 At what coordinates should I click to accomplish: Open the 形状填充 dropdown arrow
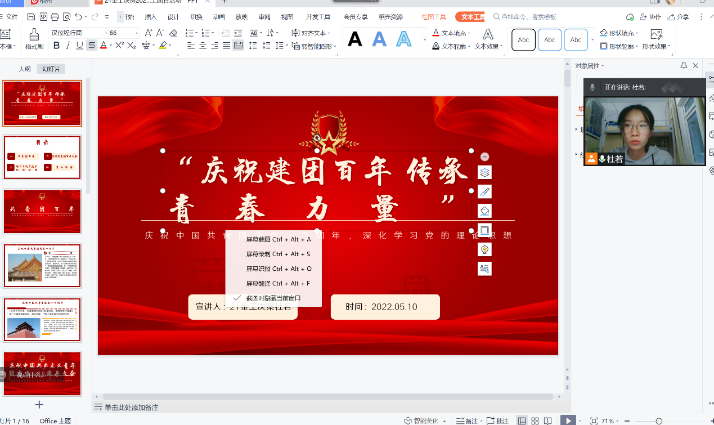click(x=637, y=33)
